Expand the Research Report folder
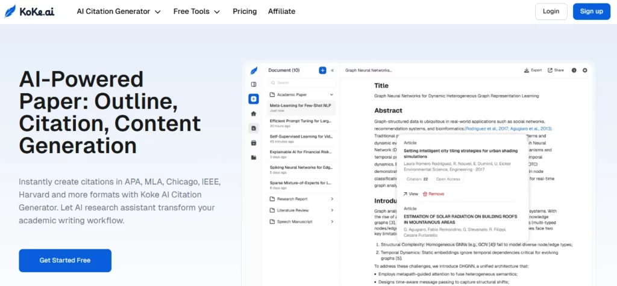The width and height of the screenshot is (617, 286). pos(331,199)
